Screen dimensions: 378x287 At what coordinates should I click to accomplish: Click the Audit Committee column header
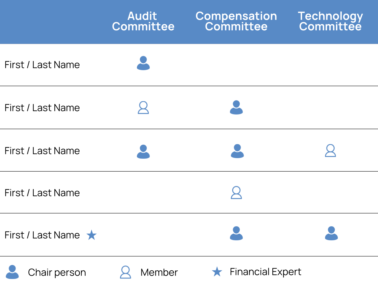click(143, 21)
